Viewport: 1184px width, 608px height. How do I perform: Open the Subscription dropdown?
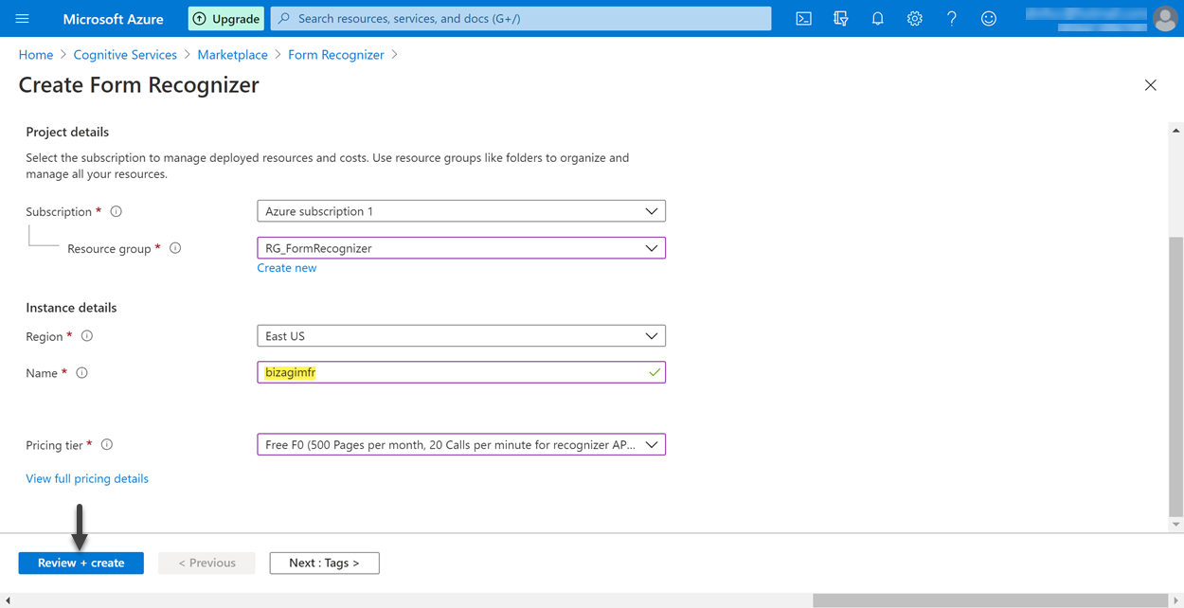[x=461, y=211]
